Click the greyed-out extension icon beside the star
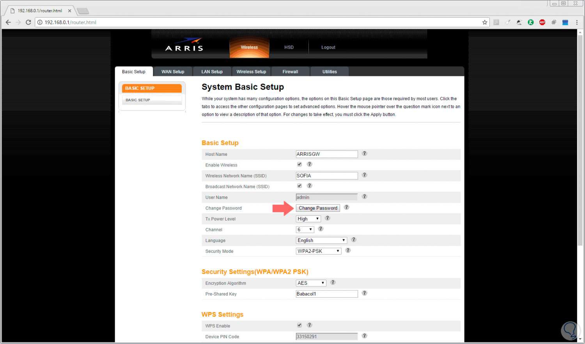585x344 pixels. click(x=496, y=22)
